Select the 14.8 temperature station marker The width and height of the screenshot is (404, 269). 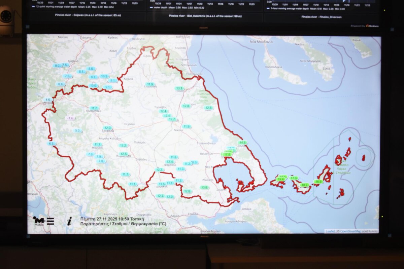[x=242, y=143]
